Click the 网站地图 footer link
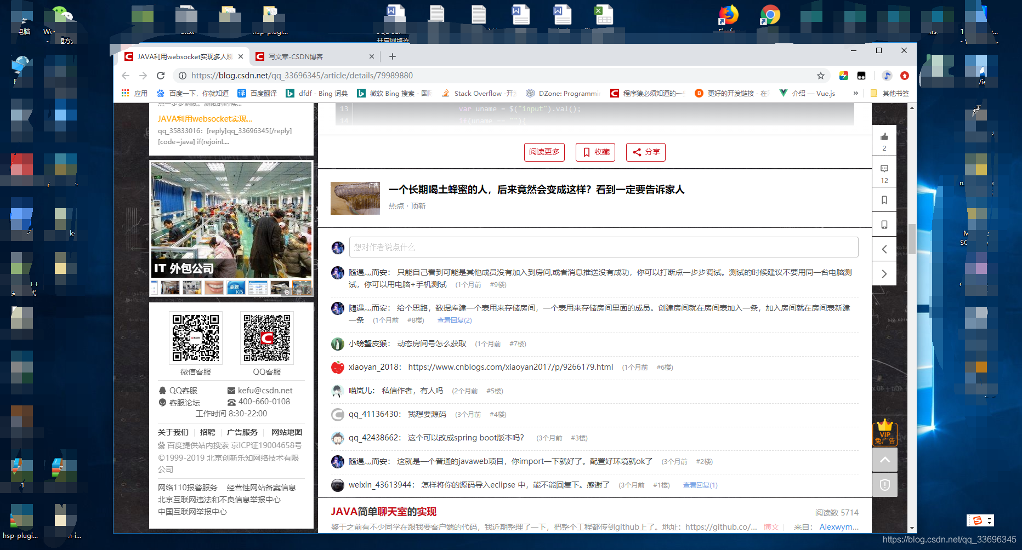 287,432
